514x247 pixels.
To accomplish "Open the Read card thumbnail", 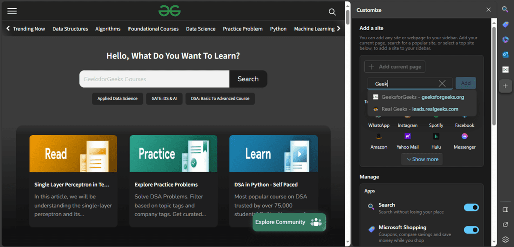I will [73, 154].
